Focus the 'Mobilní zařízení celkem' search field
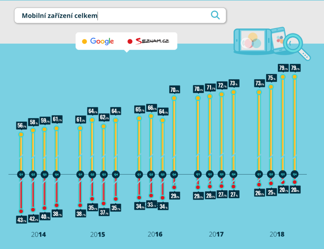Image resolution: width=324 pixels, height=249 pixels. (120, 16)
